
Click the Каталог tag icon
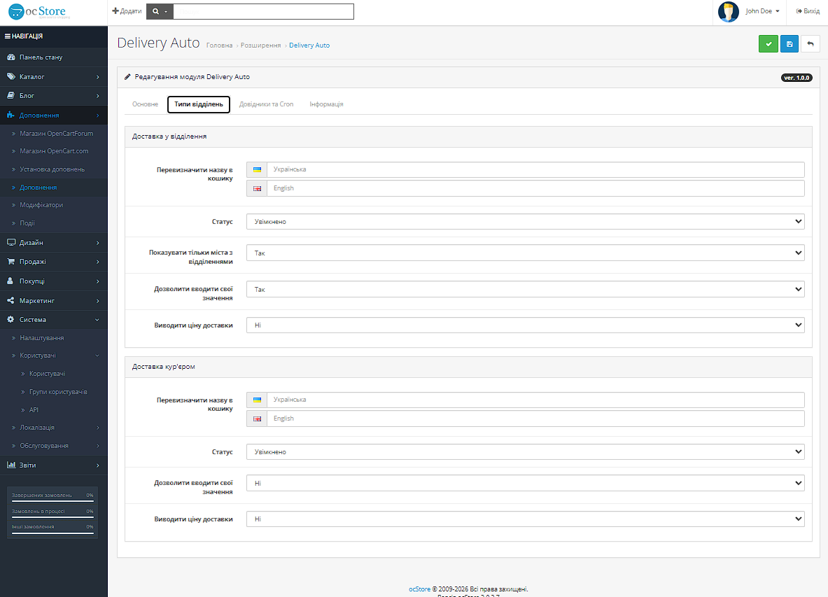pyautogui.click(x=10, y=76)
